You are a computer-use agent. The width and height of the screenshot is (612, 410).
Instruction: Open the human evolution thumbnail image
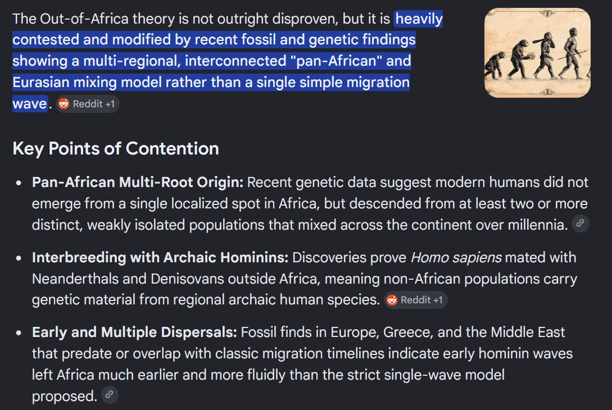[537, 53]
